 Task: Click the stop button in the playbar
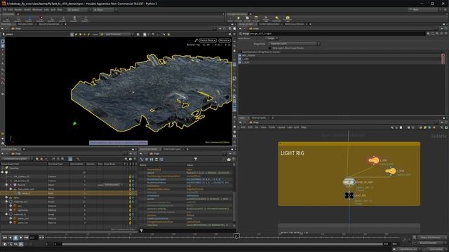[x=15, y=237]
